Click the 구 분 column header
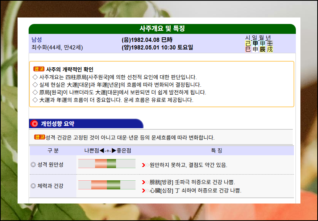 pos(53,151)
